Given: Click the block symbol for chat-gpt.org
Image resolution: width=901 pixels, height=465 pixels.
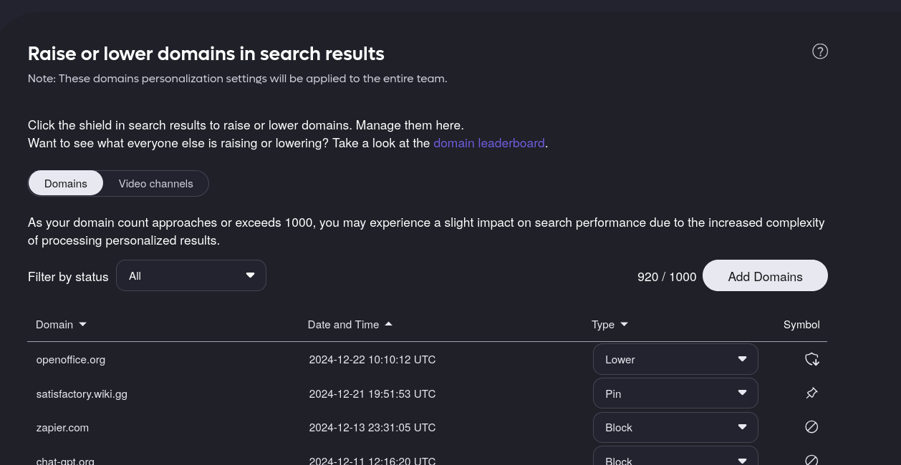Looking at the screenshot, I should point(811,460).
